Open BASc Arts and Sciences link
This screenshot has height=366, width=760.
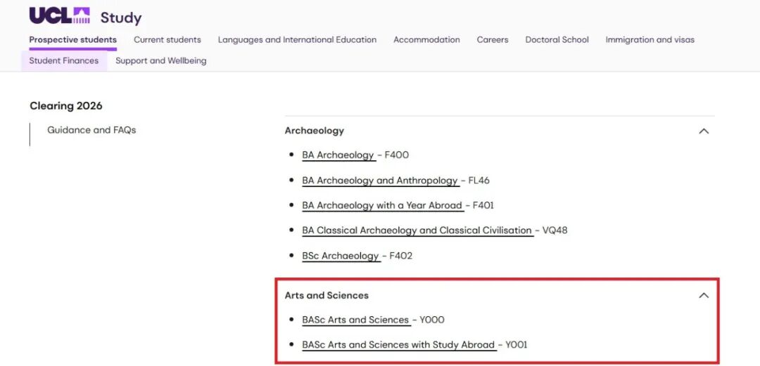pyautogui.click(x=355, y=320)
